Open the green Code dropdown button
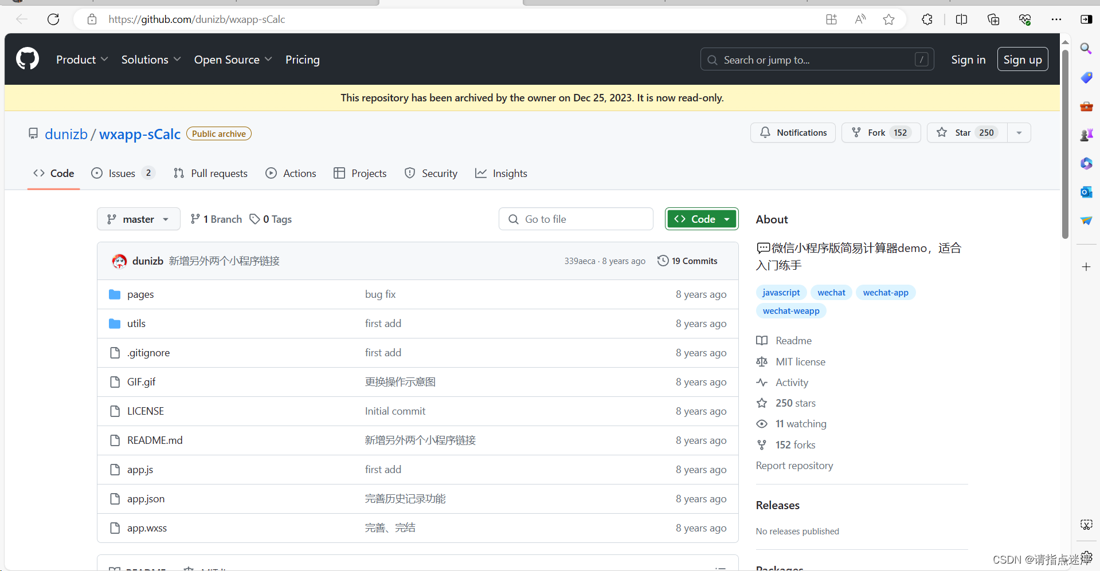1100x571 pixels. coord(702,219)
